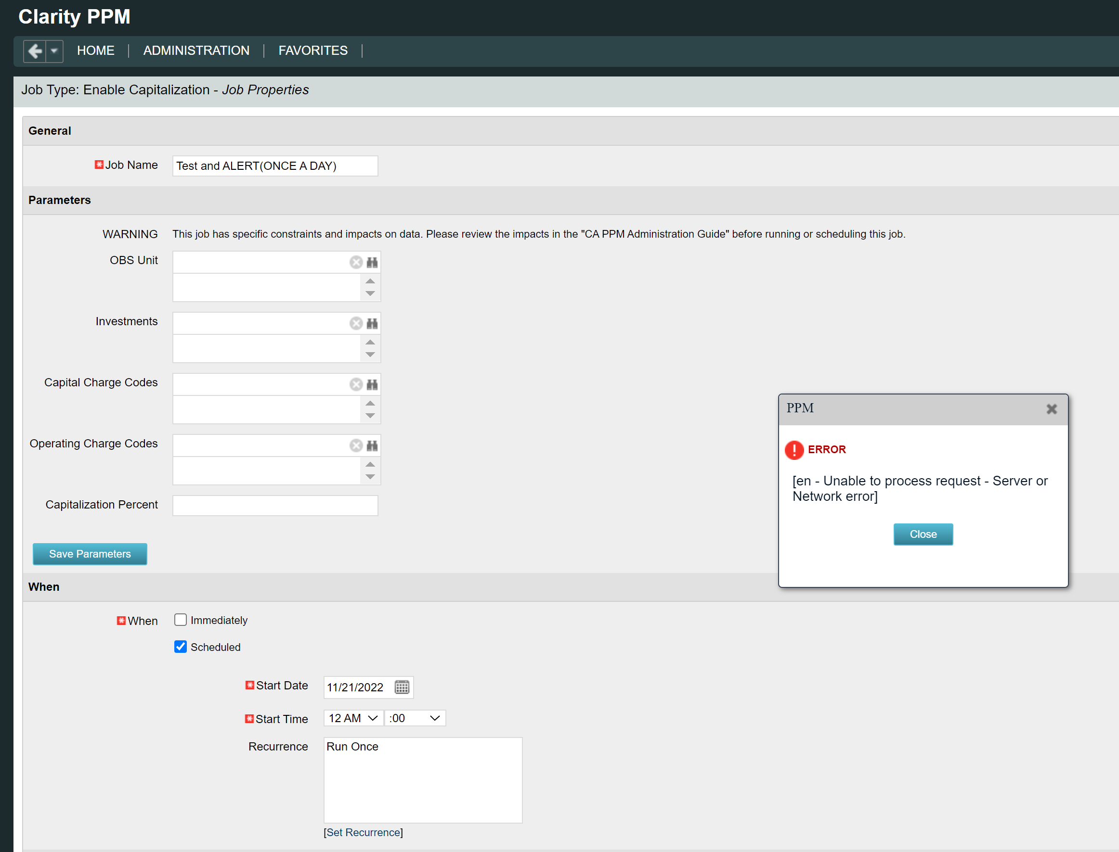Click the OBS Unit binoculars browse icon
Screen dimensions: 1119x852
[x=372, y=262]
